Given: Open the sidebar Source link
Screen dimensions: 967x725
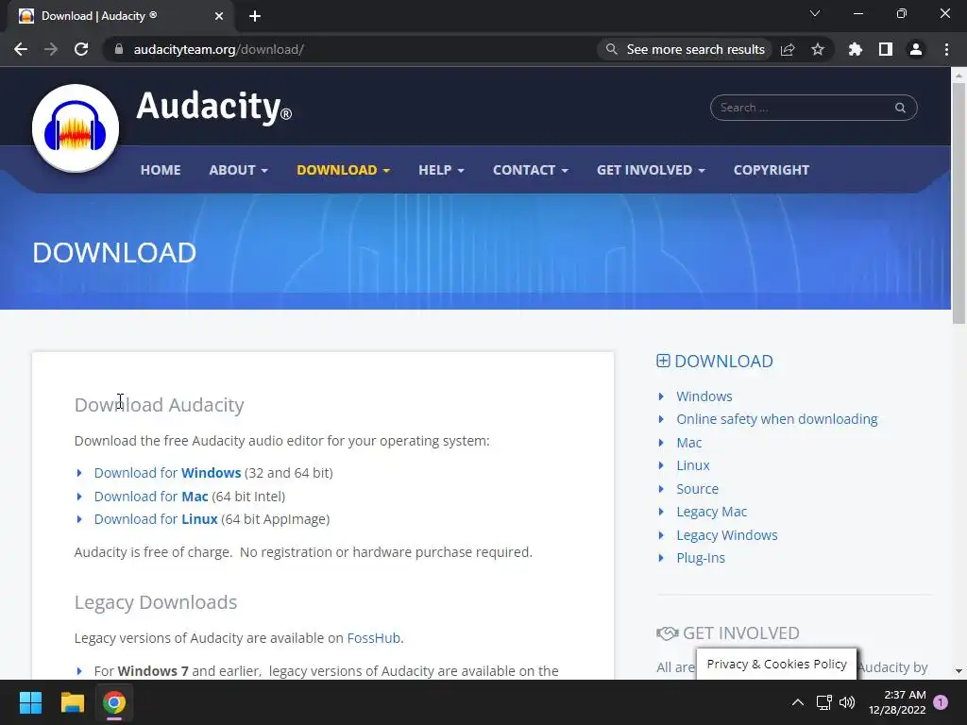Looking at the screenshot, I should [x=697, y=489].
